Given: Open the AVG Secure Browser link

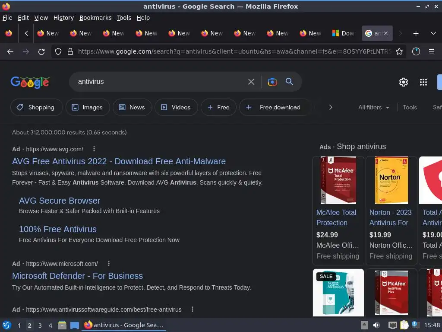Looking at the screenshot, I should point(60,201).
